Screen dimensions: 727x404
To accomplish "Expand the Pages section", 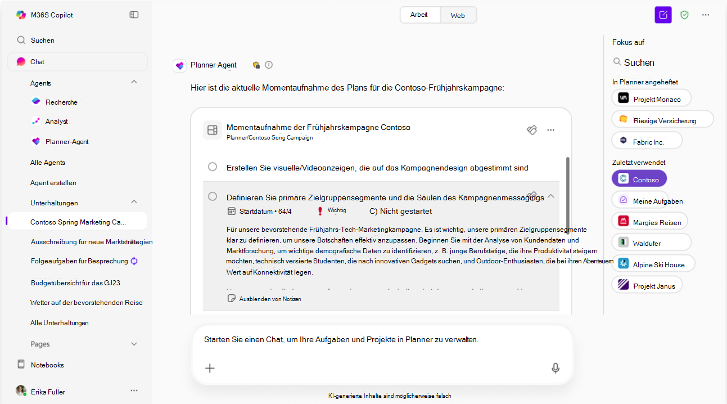I will [134, 344].
